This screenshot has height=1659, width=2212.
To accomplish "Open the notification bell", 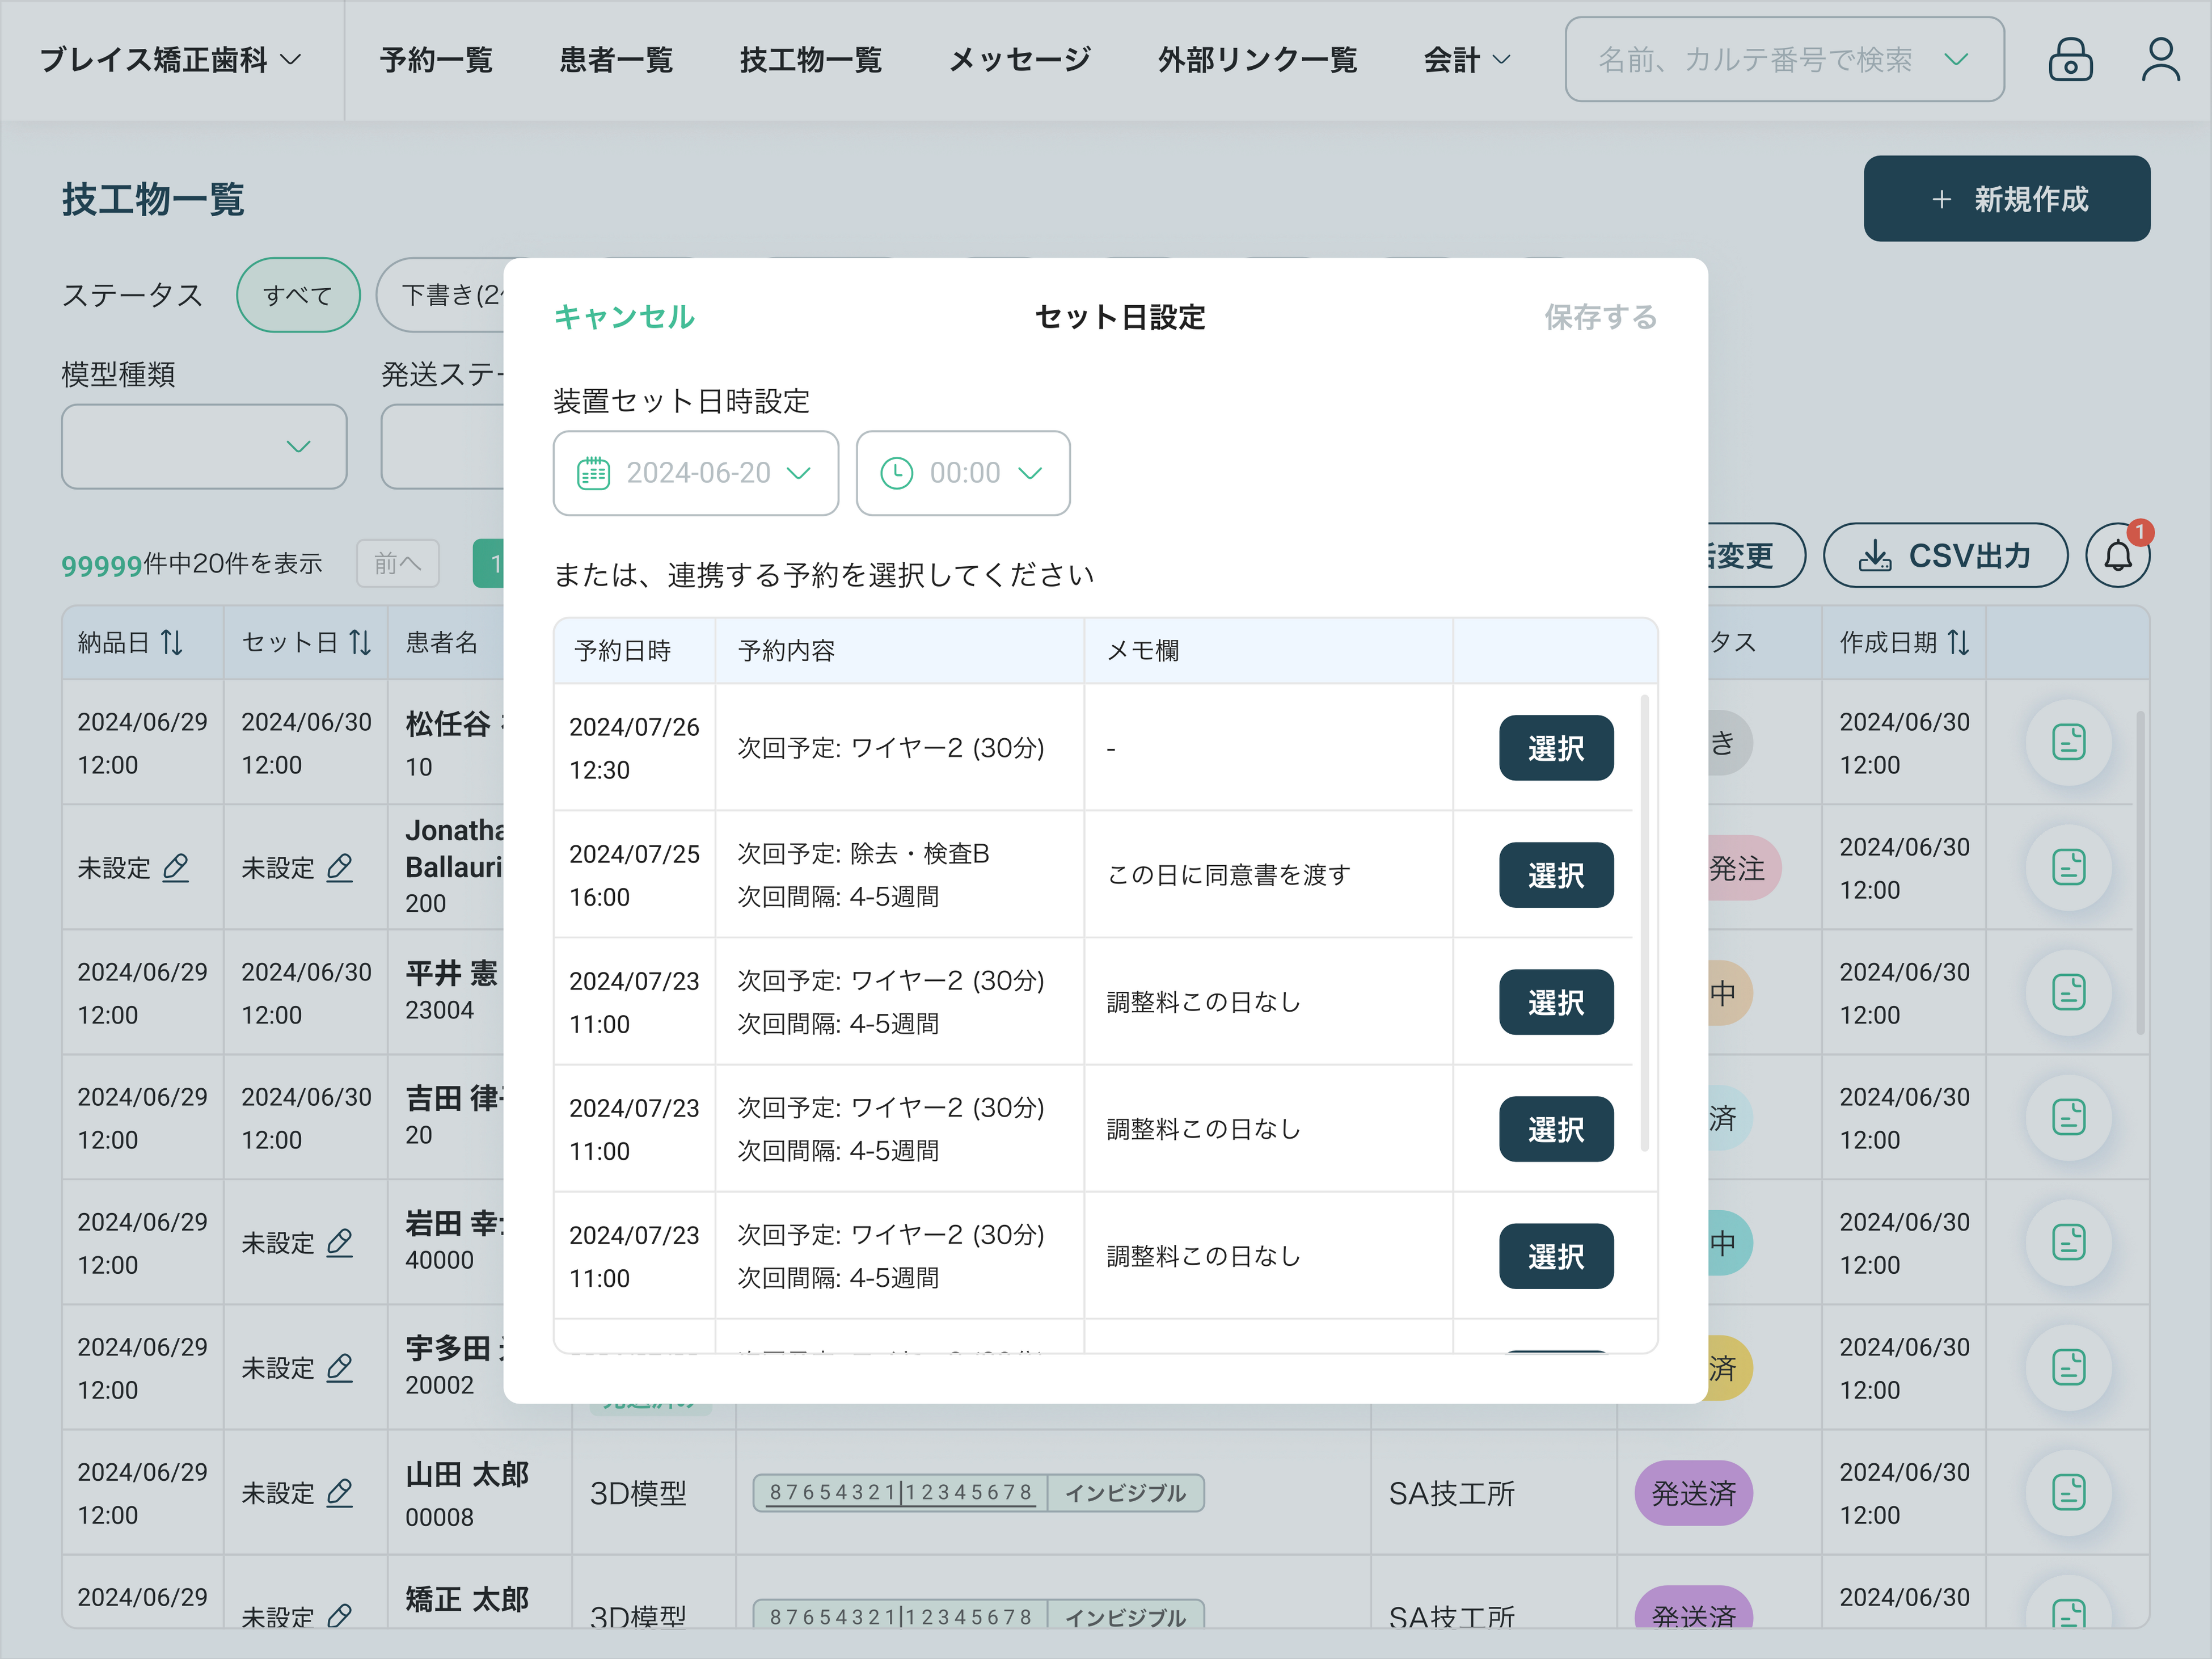I will tap(2117, 555).
